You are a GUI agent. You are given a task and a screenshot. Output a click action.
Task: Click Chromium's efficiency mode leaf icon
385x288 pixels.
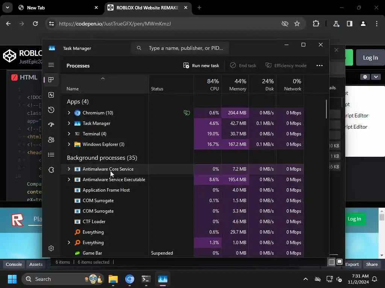pos(187,113)
